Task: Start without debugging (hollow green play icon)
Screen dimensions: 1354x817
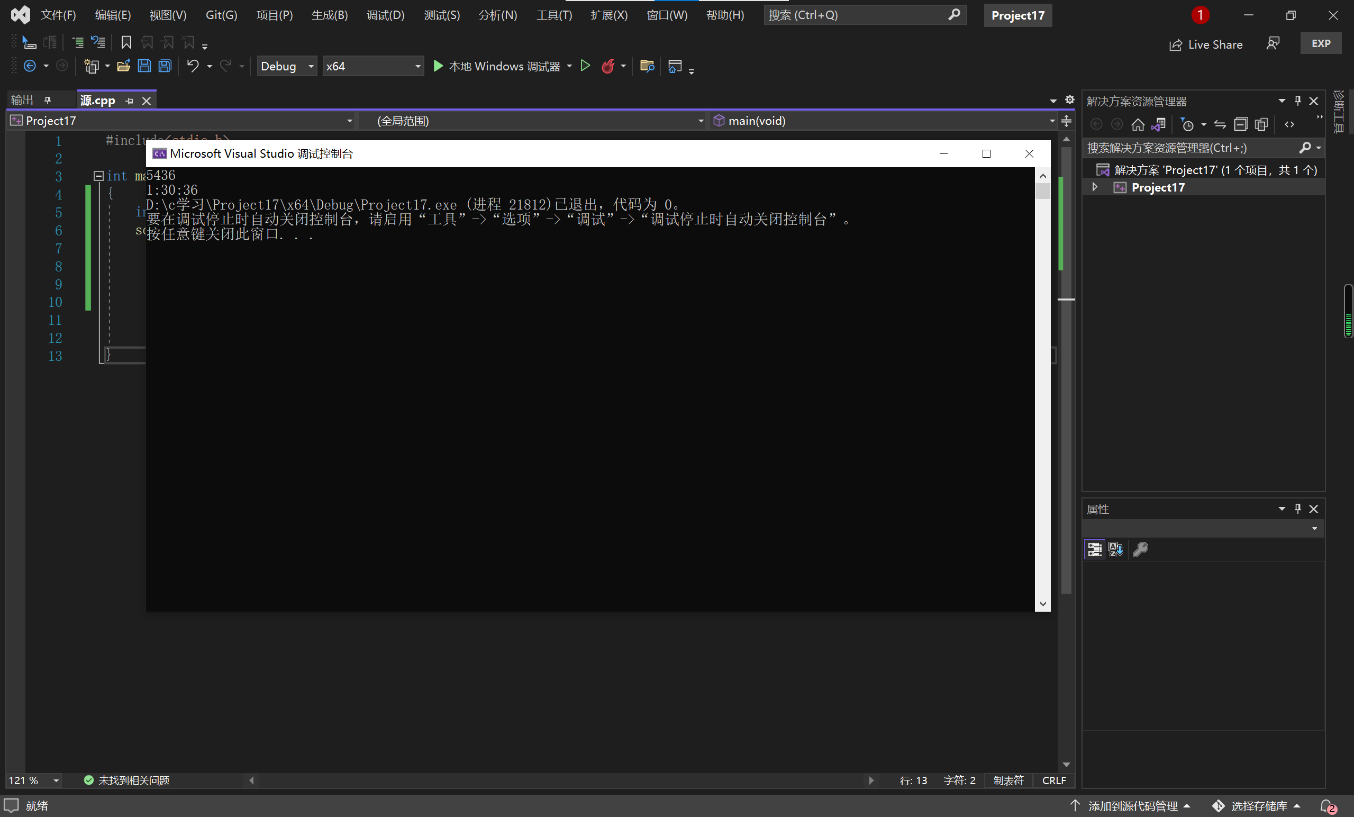Action: [x=585, y=67]
